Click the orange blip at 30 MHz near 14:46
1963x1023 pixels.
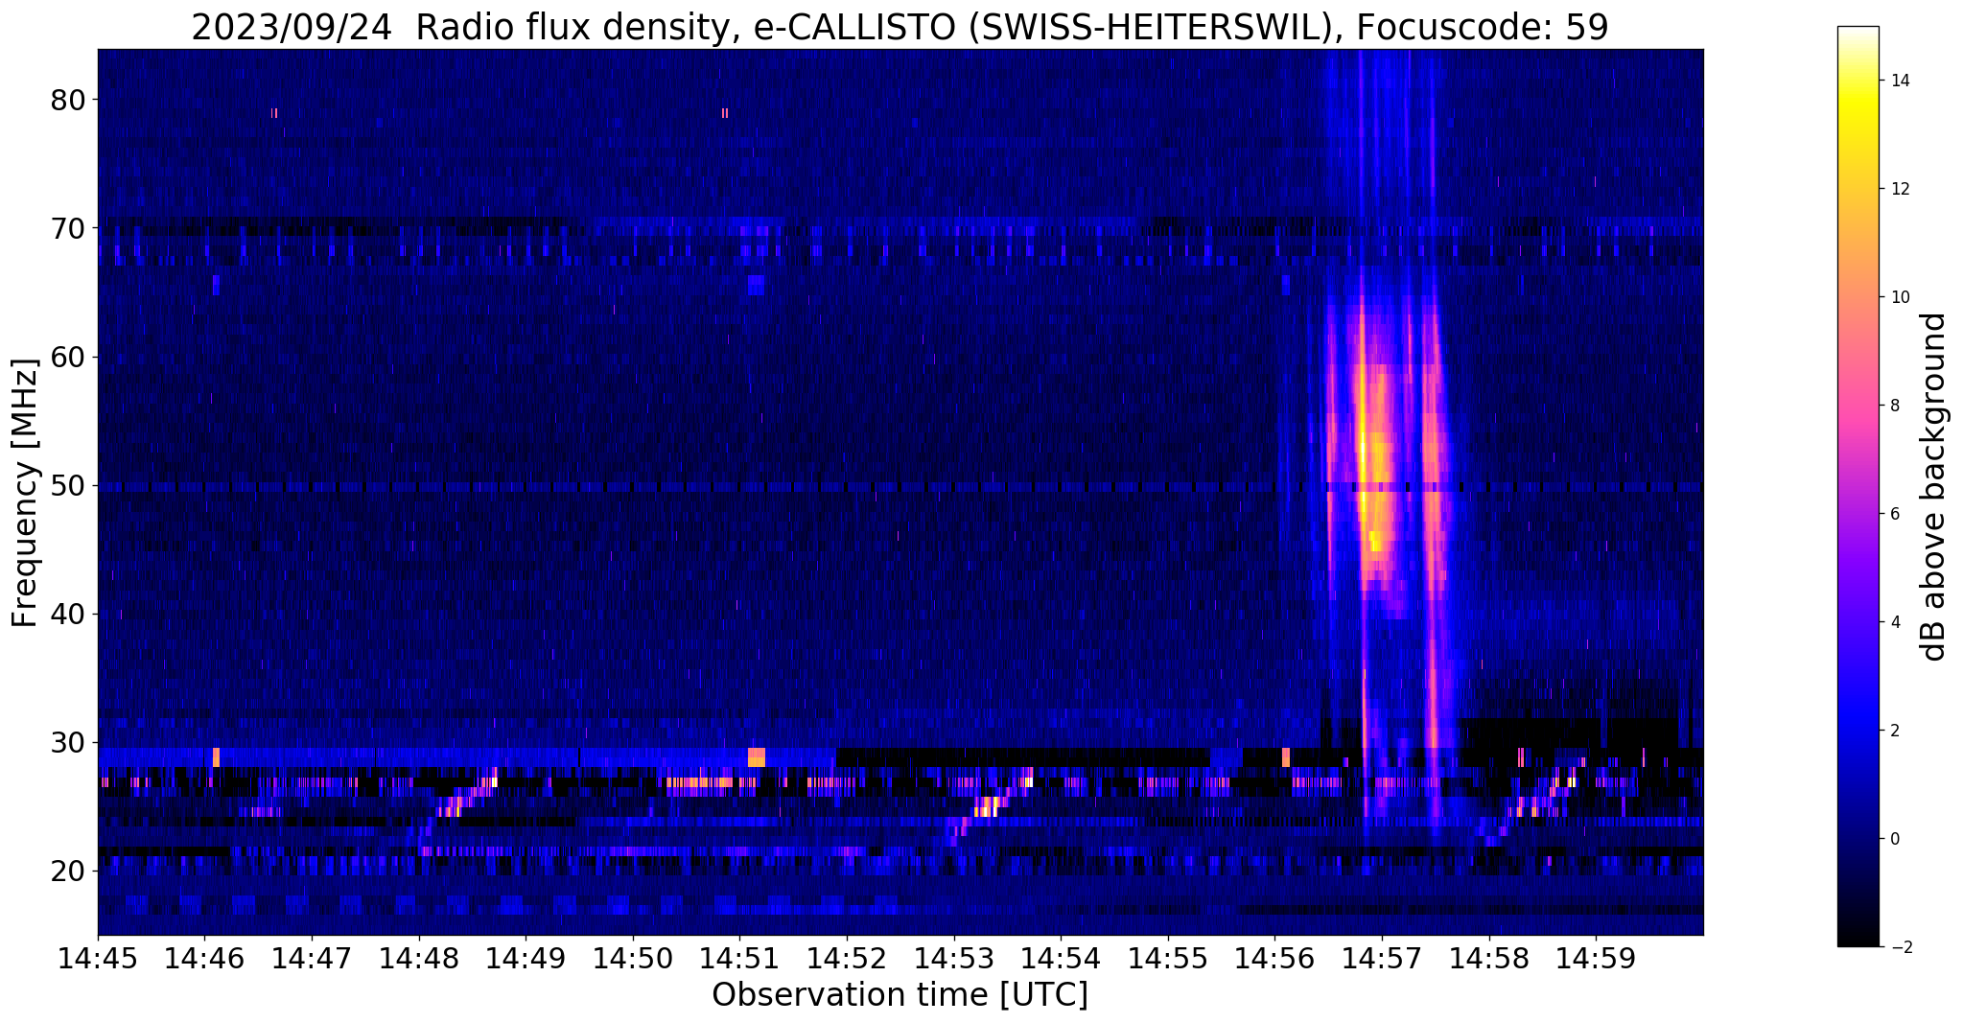tap(216, 756)
